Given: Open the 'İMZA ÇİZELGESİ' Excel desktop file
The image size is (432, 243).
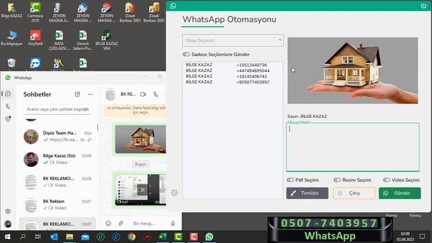Looking at the screenshot, I should click(59, 40).
